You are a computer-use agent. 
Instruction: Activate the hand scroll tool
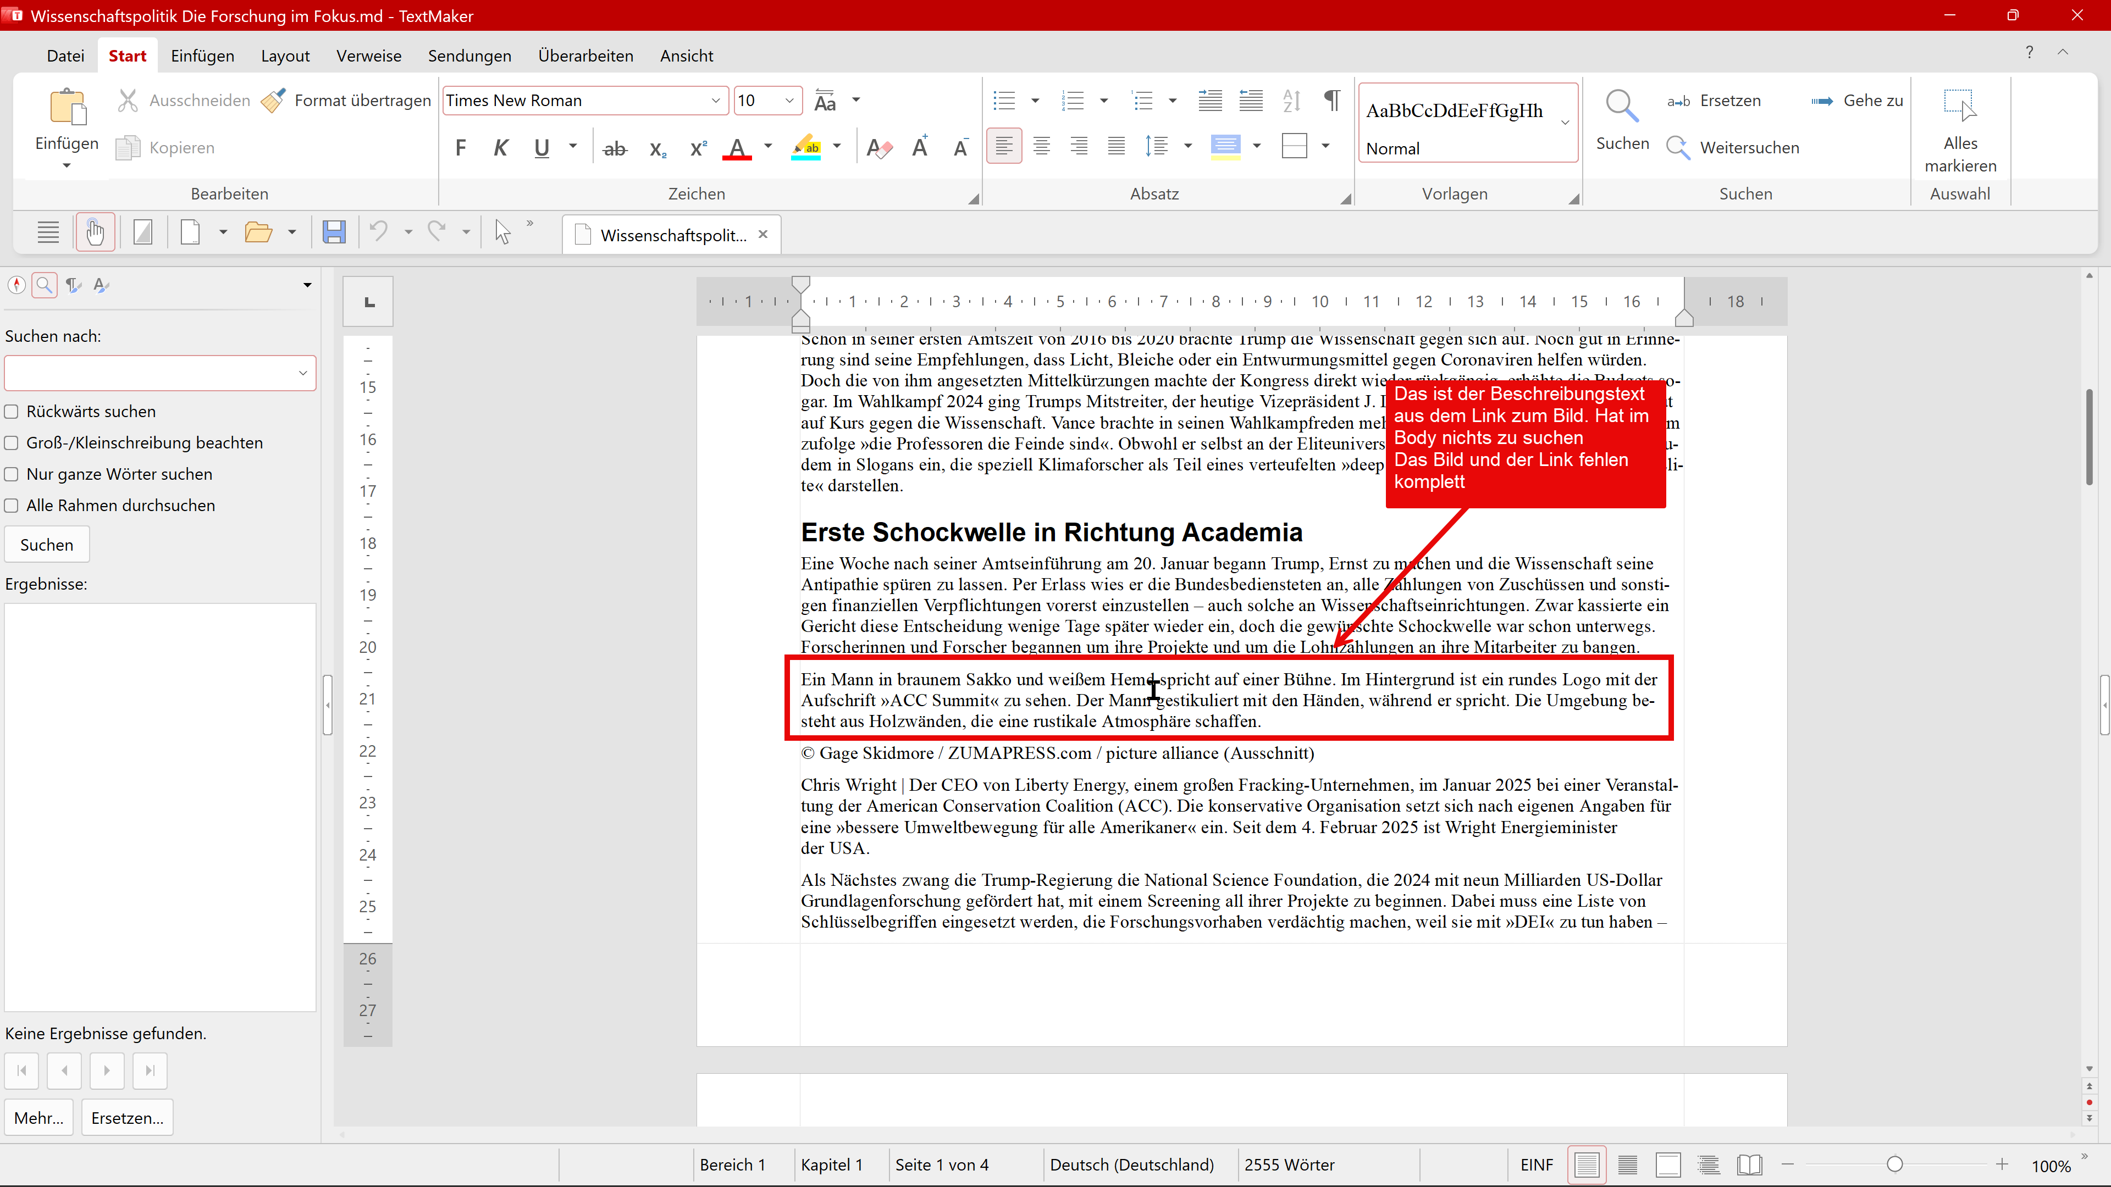(95, 232)
